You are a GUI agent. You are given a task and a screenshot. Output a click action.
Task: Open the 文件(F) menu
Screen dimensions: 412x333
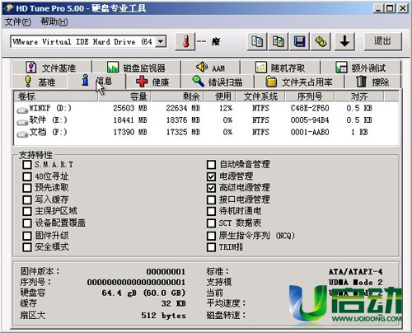click(x=17, y=22)
